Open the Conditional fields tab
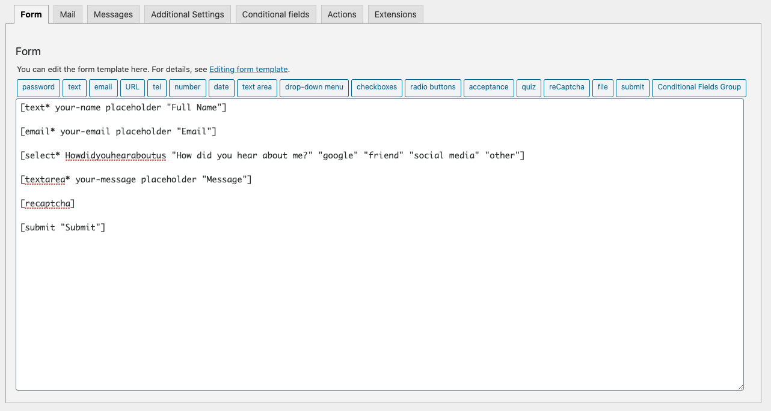 [x=275, y=14]
